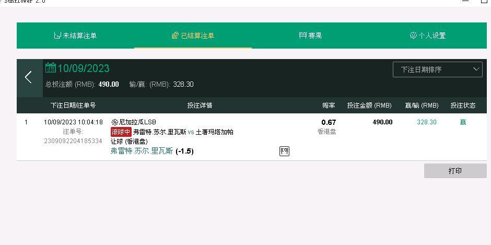
Task: Click the 投注金额 (RMB) column header
Action: tap(369, 106)
